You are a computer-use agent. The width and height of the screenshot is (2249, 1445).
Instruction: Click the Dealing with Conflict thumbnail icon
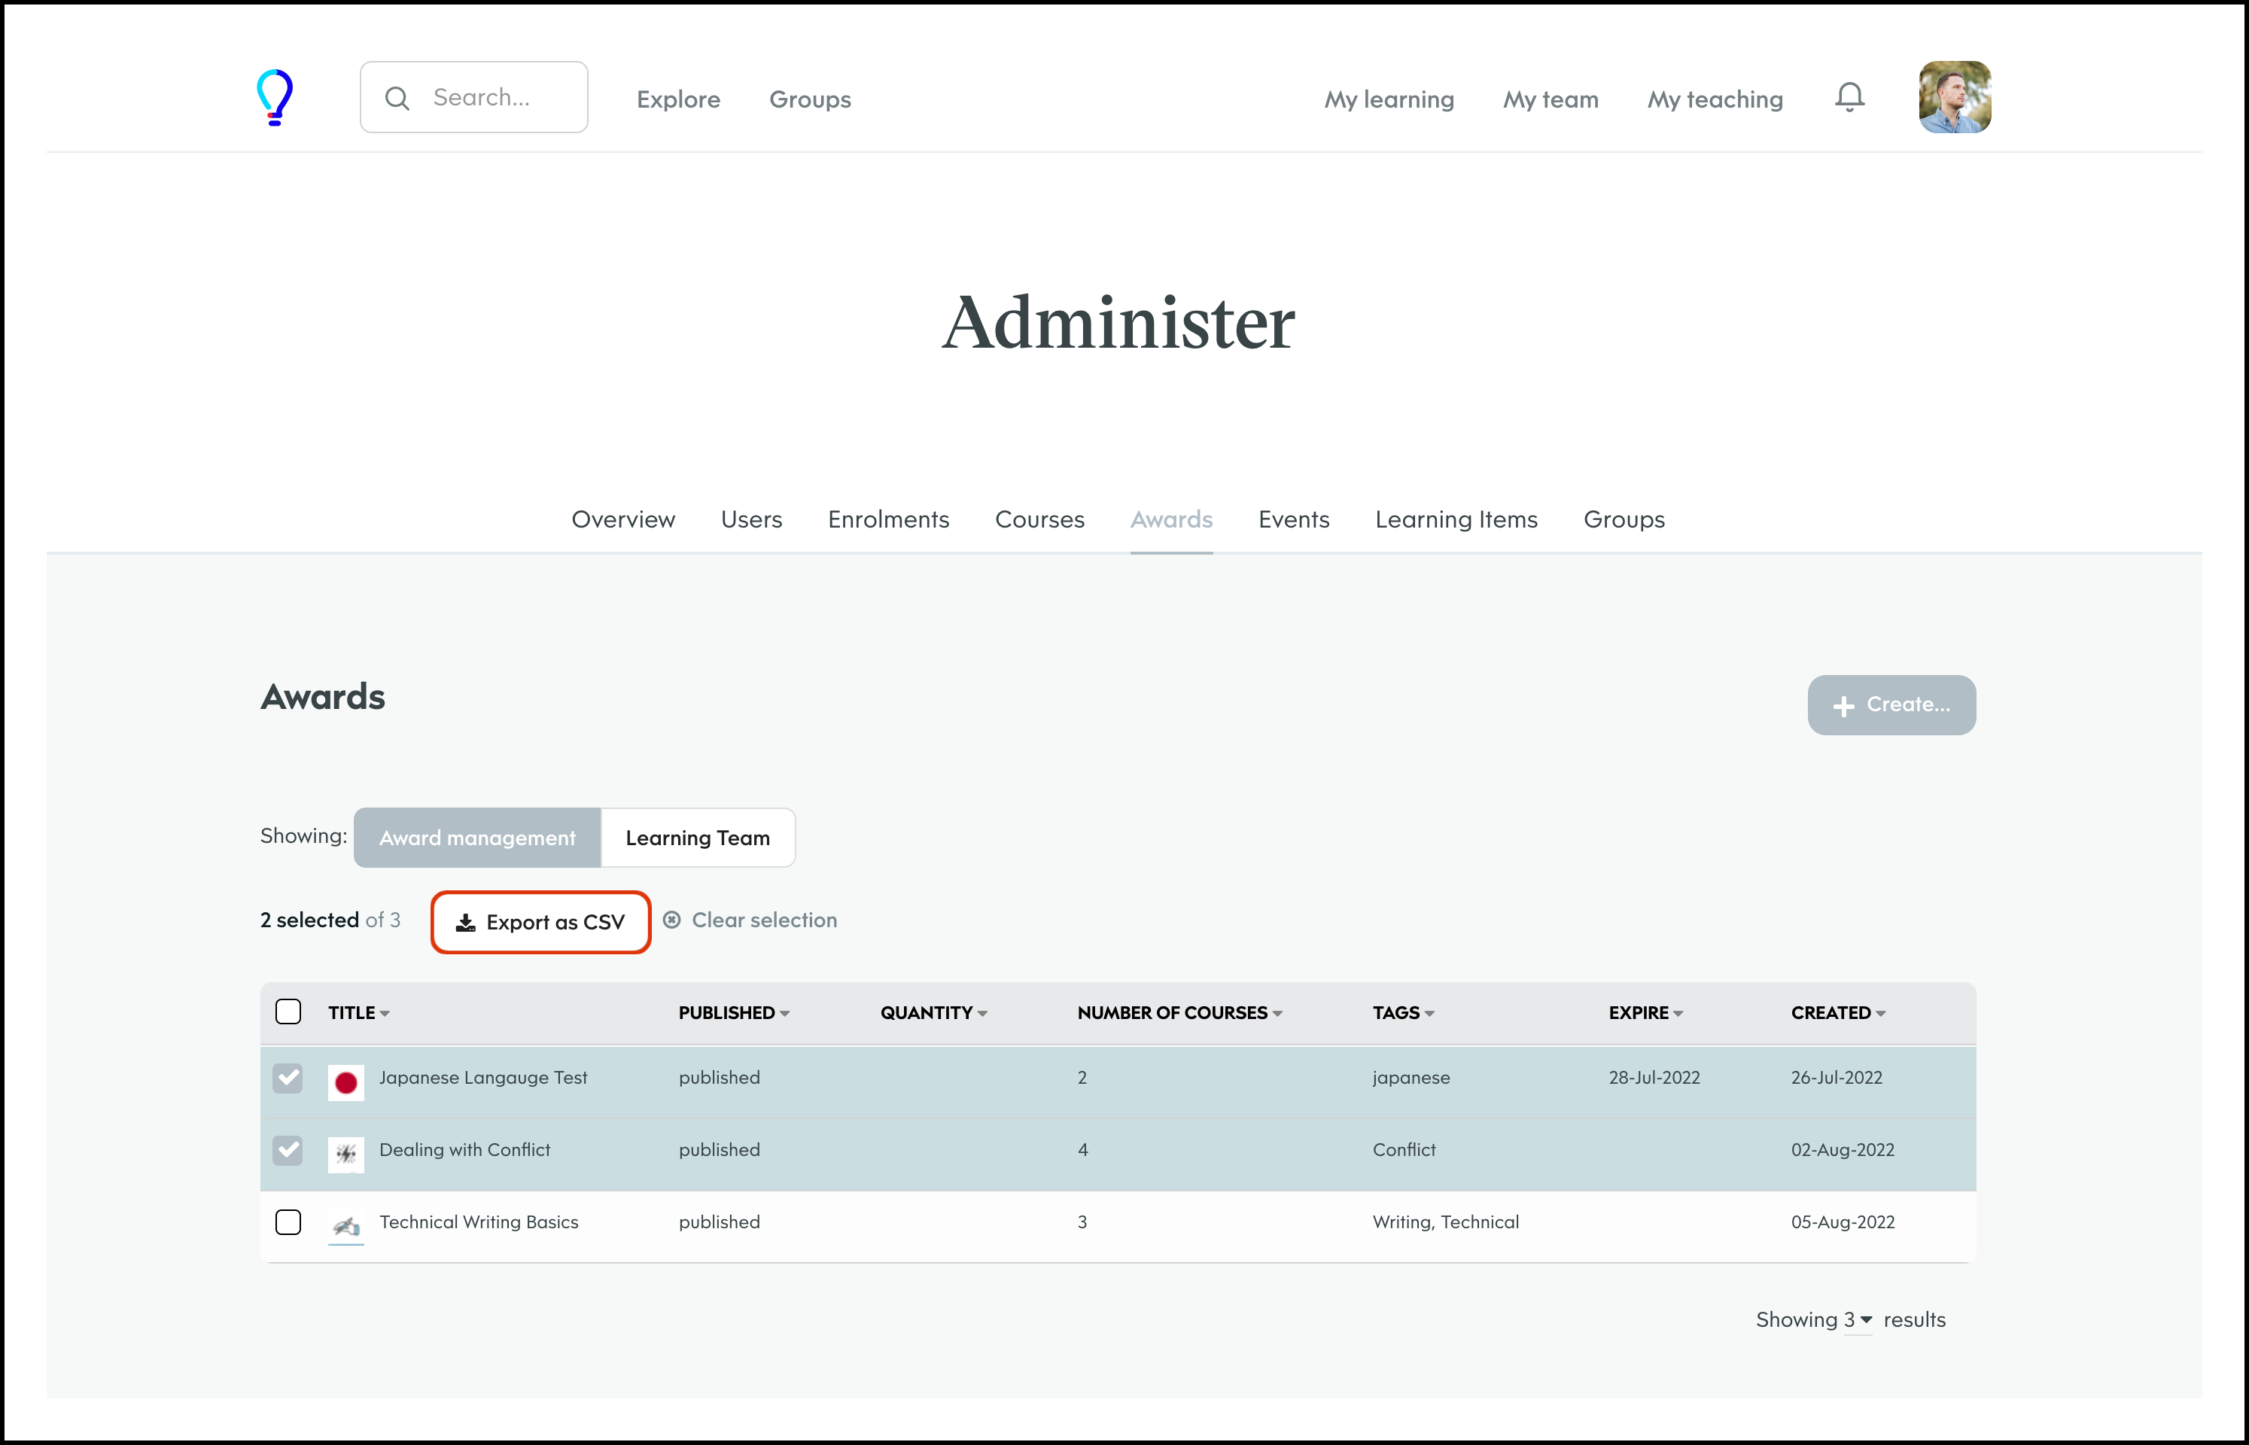coord(345,1153)
